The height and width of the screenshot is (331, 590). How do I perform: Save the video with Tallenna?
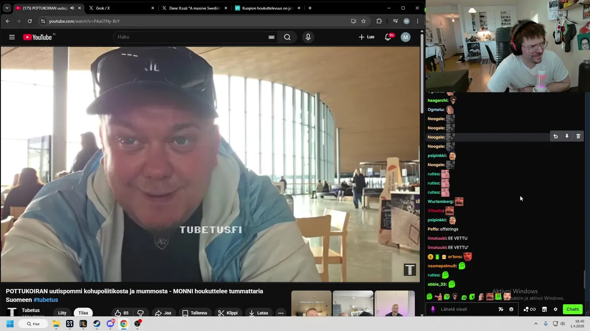[x=195, y=313]
